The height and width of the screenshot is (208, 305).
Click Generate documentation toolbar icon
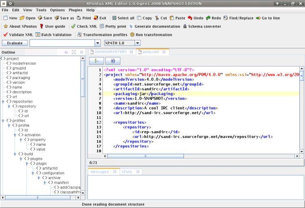pyautogui.click(x=131, y=26)
